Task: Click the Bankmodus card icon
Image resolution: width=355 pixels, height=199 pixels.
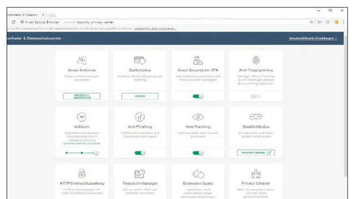Action: 140,61
